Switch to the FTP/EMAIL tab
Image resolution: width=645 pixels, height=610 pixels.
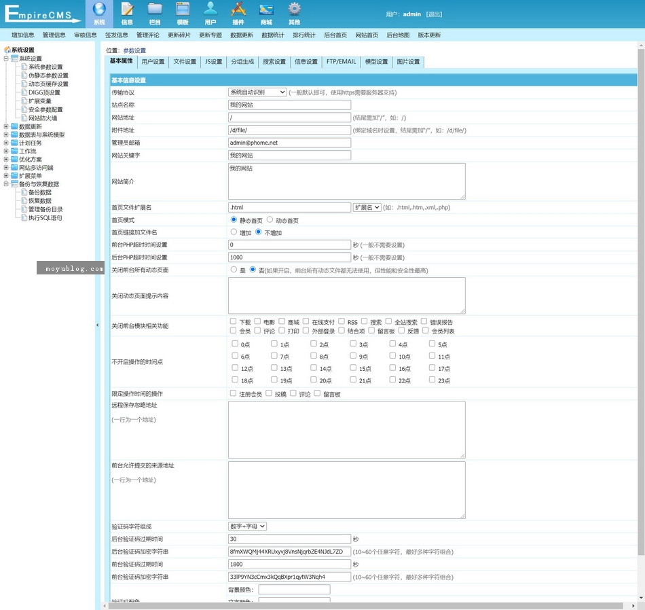tap(341, 62)
